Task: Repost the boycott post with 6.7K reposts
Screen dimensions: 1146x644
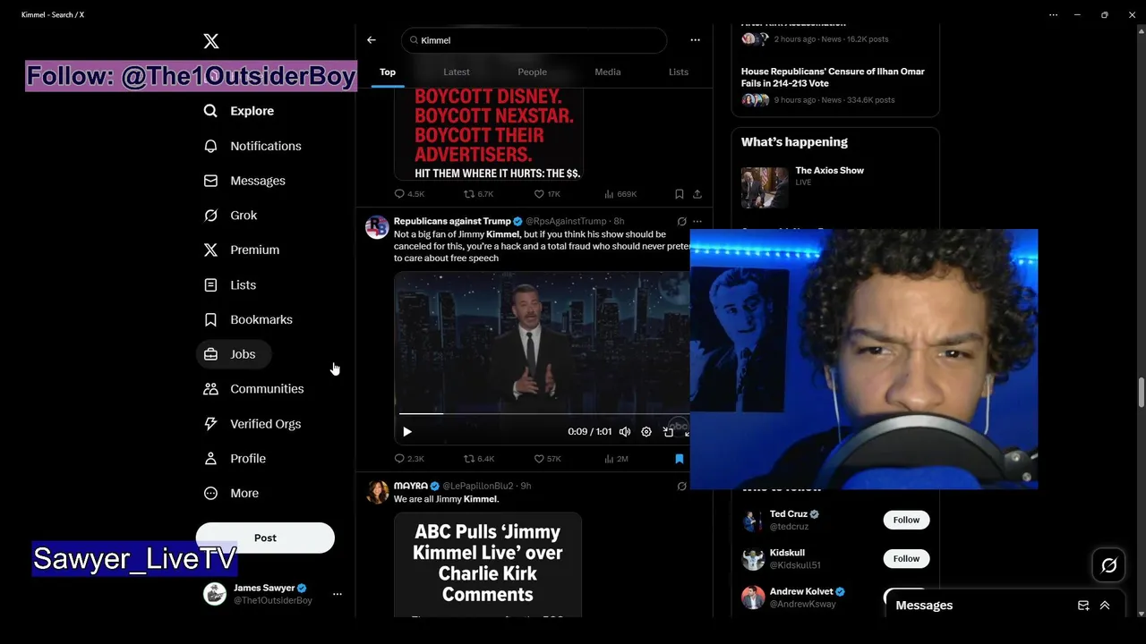Action: tap(479, 194)
